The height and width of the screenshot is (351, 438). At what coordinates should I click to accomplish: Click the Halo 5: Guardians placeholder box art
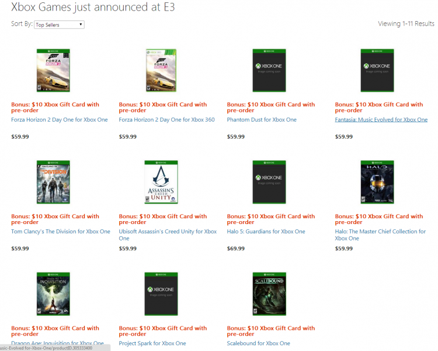[269, 182]
